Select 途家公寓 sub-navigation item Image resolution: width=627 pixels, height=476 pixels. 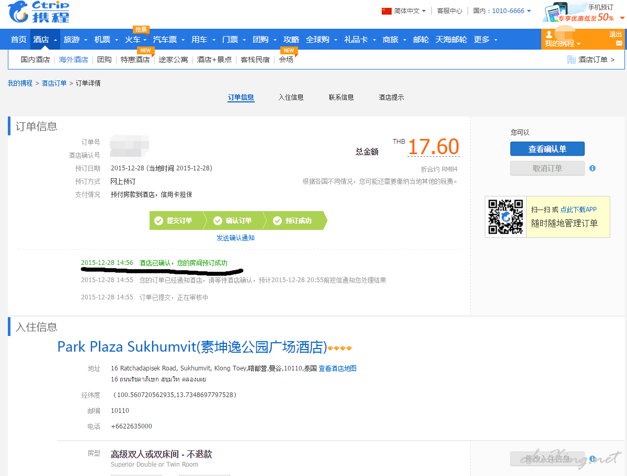pos(173,60)
